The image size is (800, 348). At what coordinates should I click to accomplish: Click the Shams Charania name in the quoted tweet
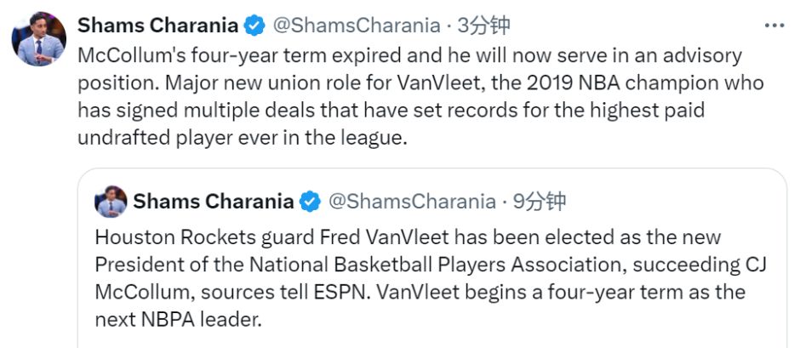(x=214, y=202)
